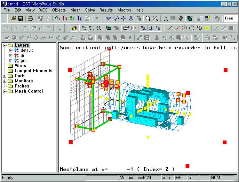Start the frequency domain solver (!F icon)

tap(72, 19)
